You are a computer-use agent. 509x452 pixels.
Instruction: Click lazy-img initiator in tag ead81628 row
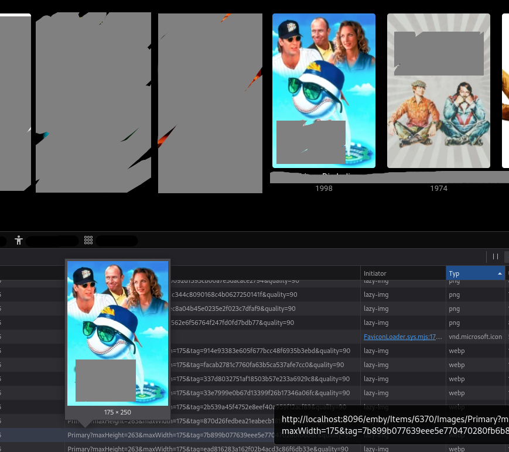pos(376,448)
